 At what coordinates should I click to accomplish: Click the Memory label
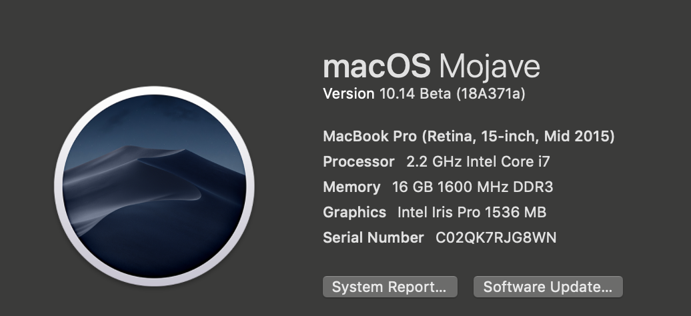pyautogui.click(x=352, y=187)
